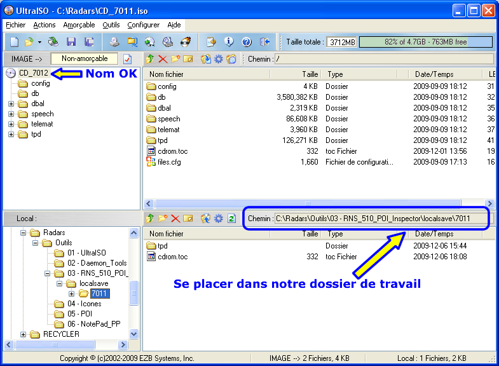Toggle the checkmark properties icon beside Non-amorçable
Screen dimensions: 499x366
(x=127, y=59)
